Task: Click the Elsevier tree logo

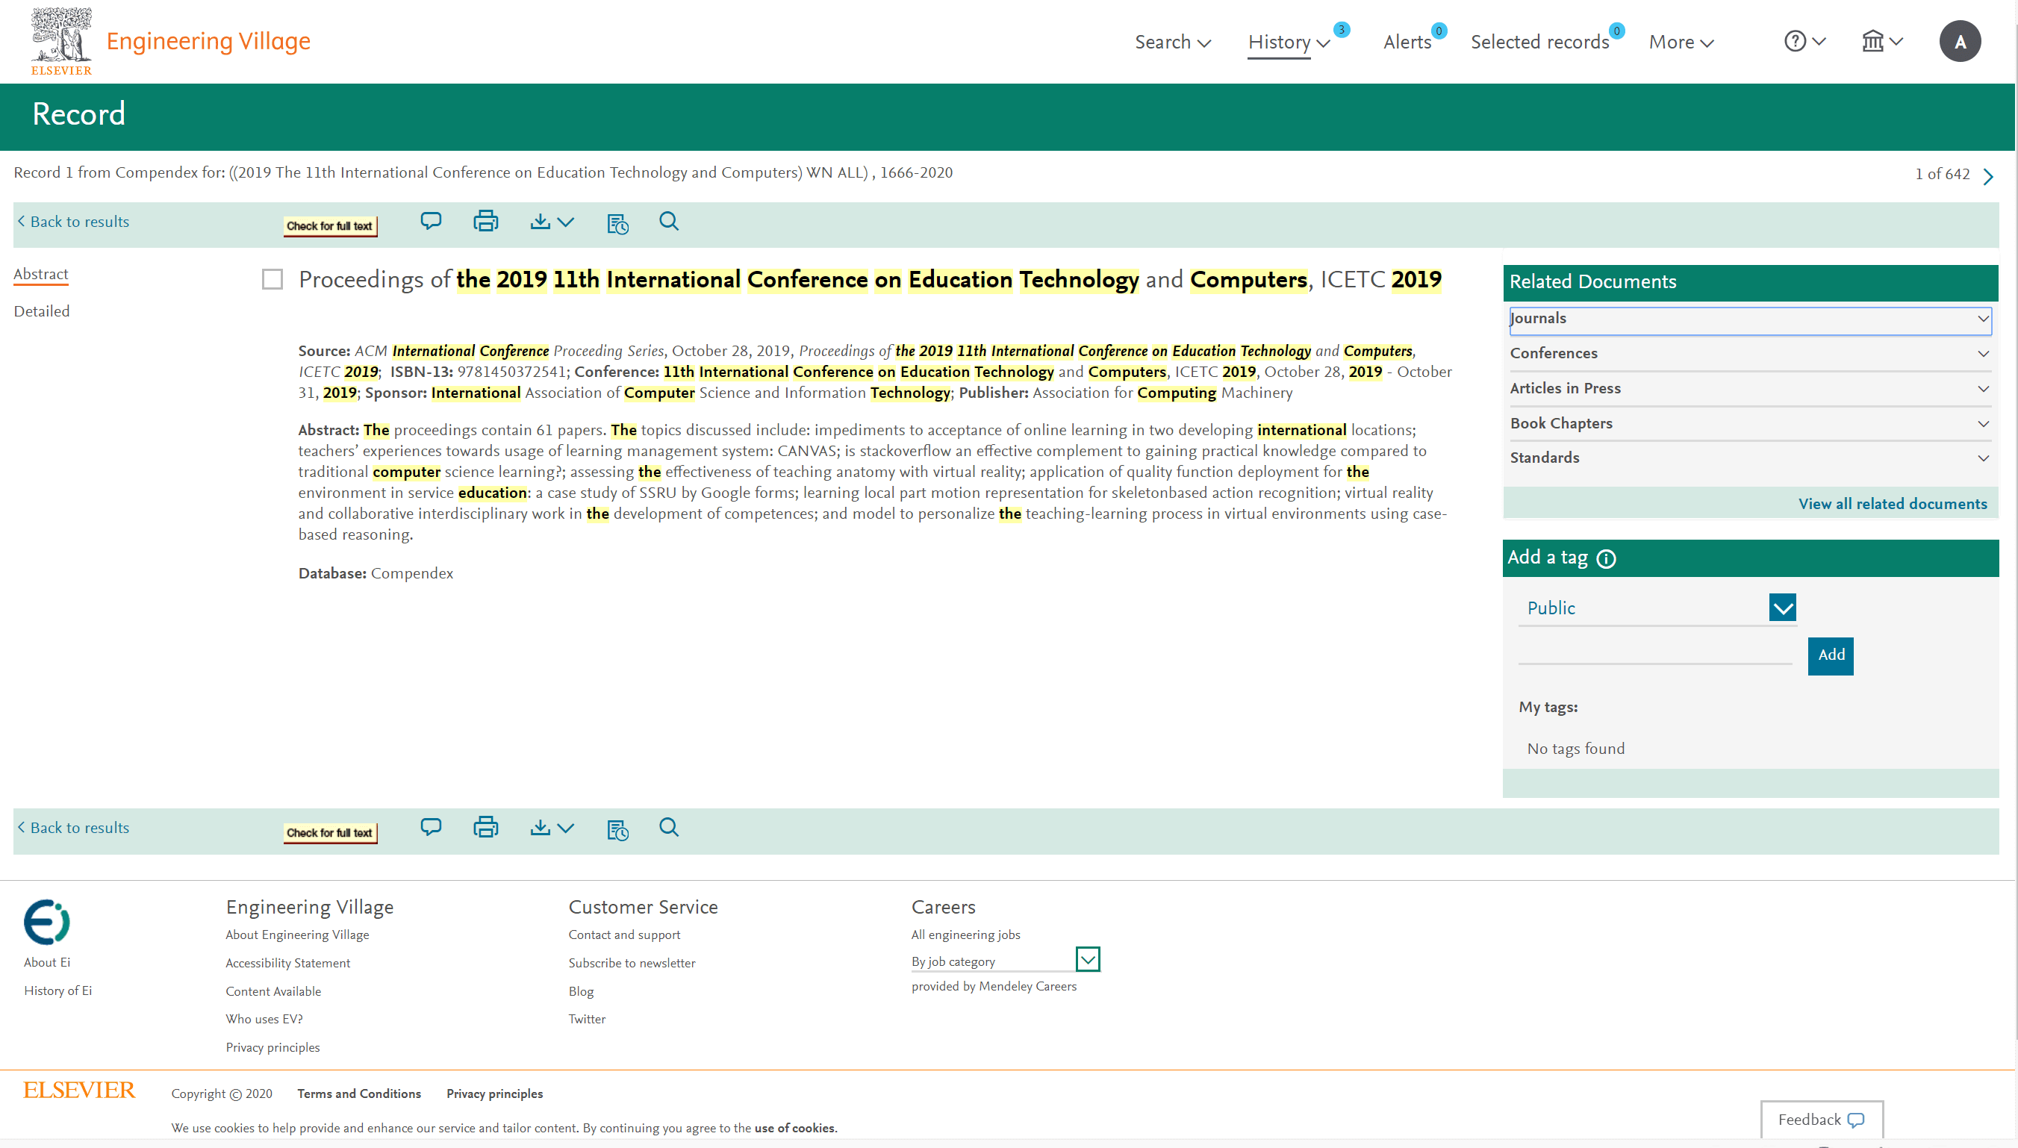Action: pyautogui.click(x=60, y=41)
